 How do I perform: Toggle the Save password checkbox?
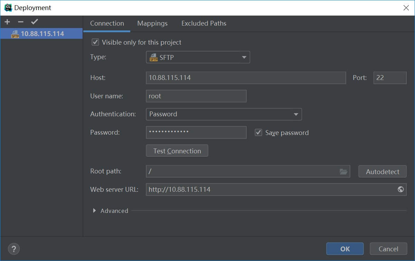click(x=258, y=132)
